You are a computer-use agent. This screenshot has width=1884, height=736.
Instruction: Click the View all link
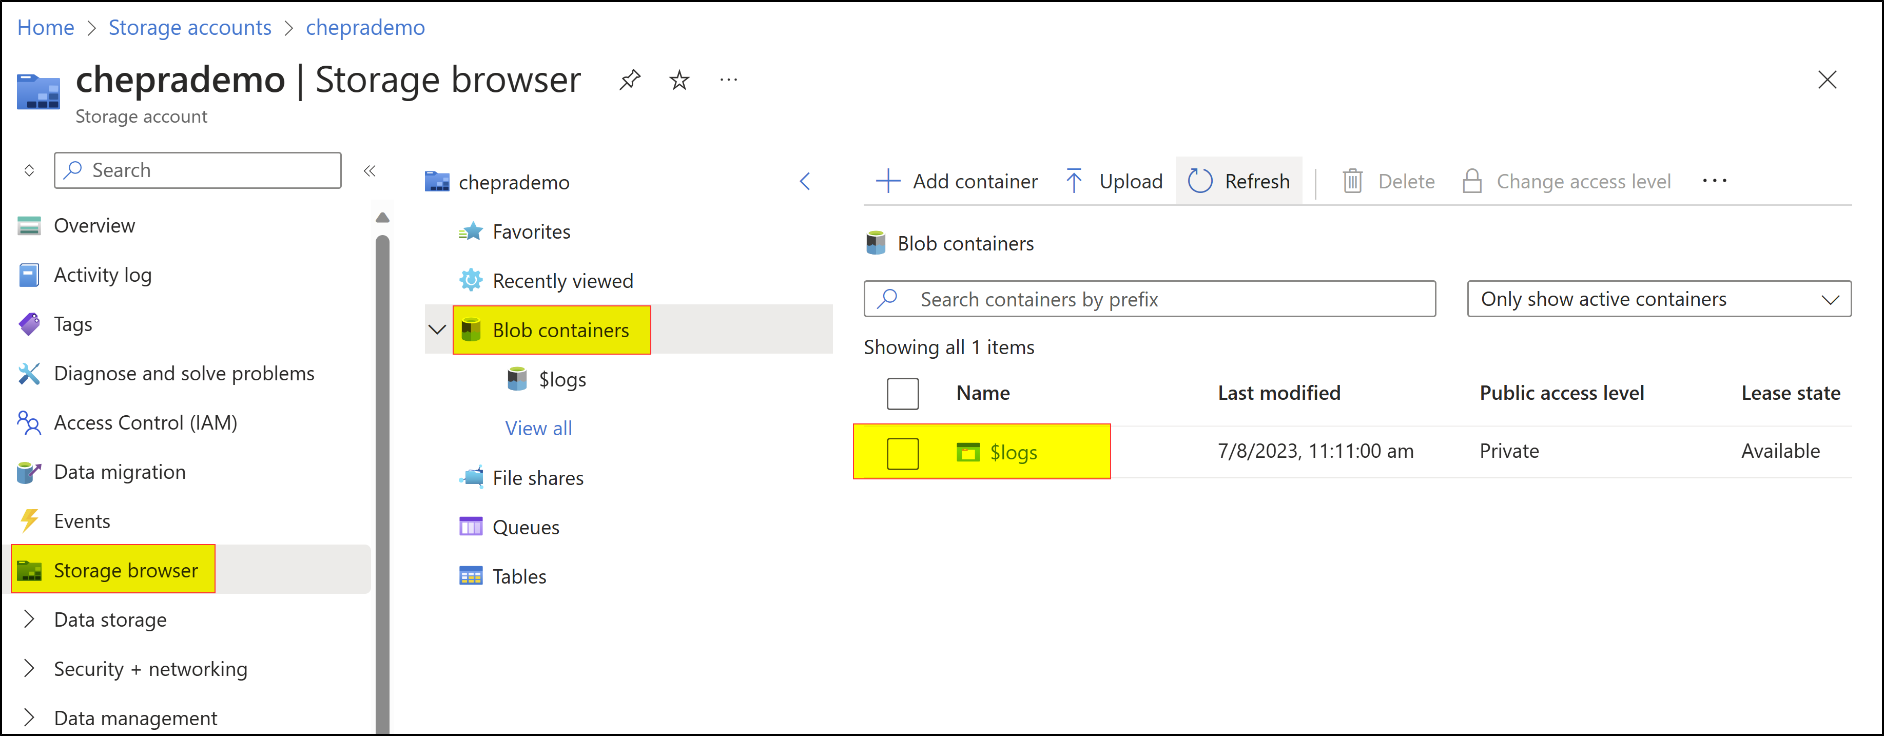(x=538, y=428)
